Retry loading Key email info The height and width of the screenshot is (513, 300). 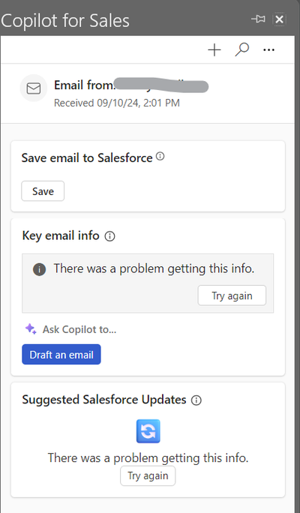[232, 295]
